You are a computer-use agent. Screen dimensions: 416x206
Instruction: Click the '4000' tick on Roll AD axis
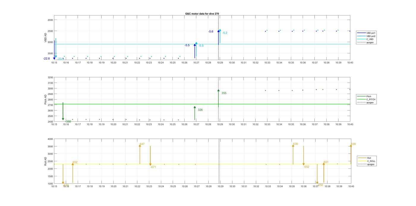50,139
